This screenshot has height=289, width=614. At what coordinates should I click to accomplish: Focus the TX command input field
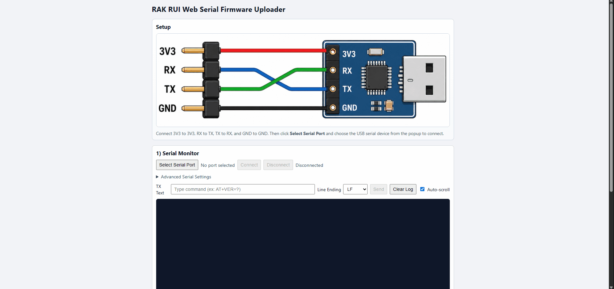point(243,189)
